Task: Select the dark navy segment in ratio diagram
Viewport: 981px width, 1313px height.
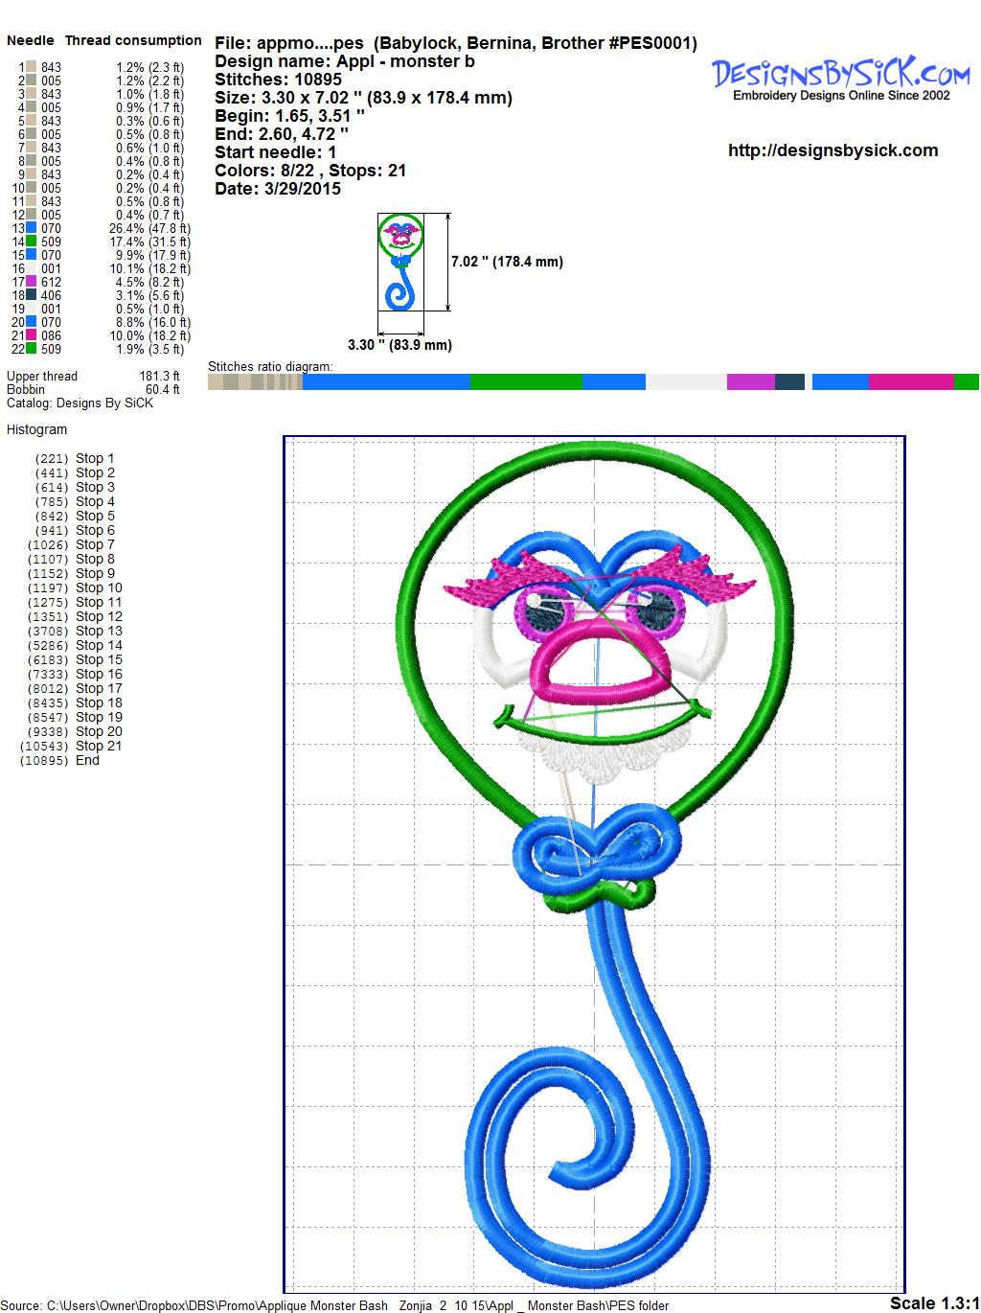Action: click(x=789, y=382)
